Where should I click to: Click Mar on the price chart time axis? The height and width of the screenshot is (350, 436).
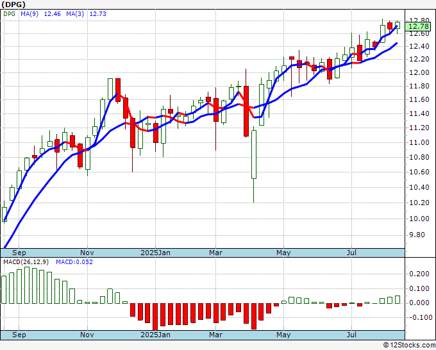click(x=216, y=253)
